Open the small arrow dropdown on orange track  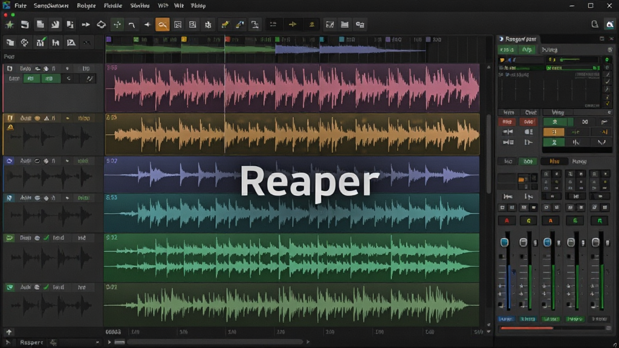click(x=68, y=118)
